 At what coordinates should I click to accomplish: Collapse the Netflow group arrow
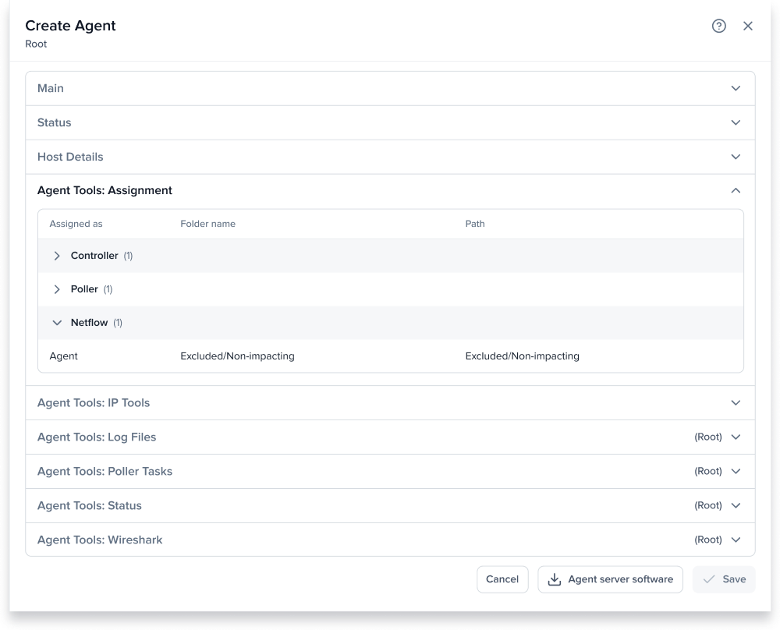click(x=57, y=323)
